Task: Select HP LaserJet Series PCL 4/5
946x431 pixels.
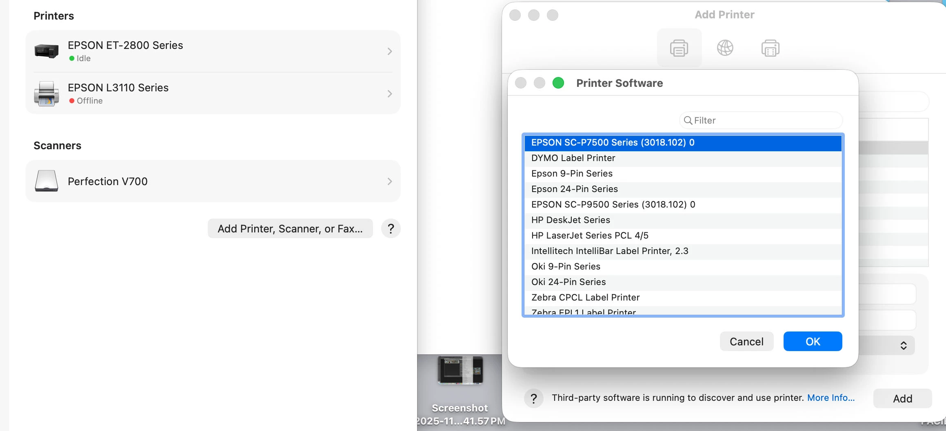Action: pyautogui.click(x=683, y=236)
